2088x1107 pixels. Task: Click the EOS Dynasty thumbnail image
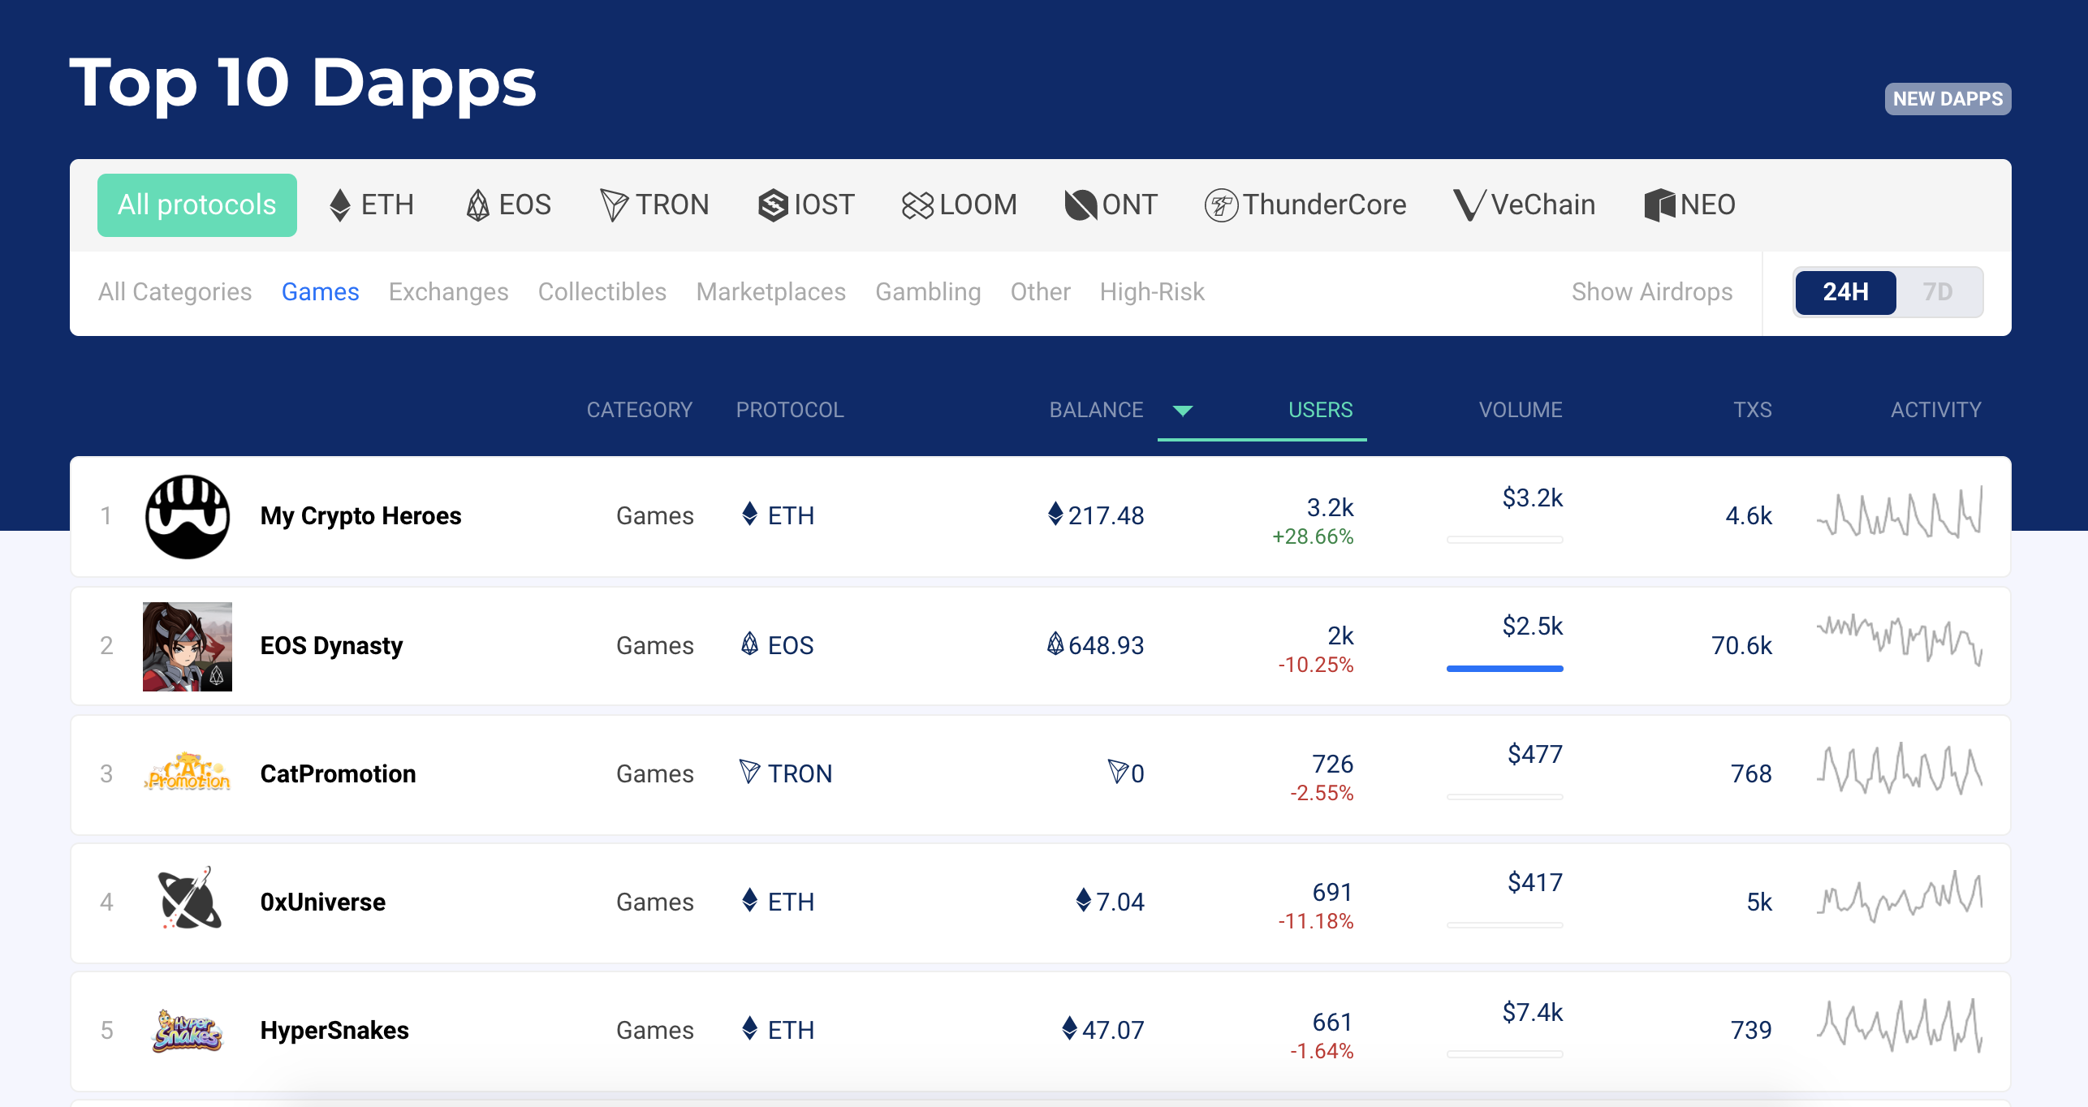point(188,647)
